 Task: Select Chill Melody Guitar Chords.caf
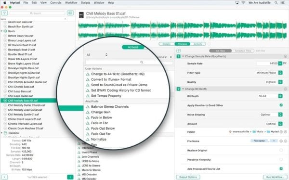pyautogui.click(x=26, y=105)
